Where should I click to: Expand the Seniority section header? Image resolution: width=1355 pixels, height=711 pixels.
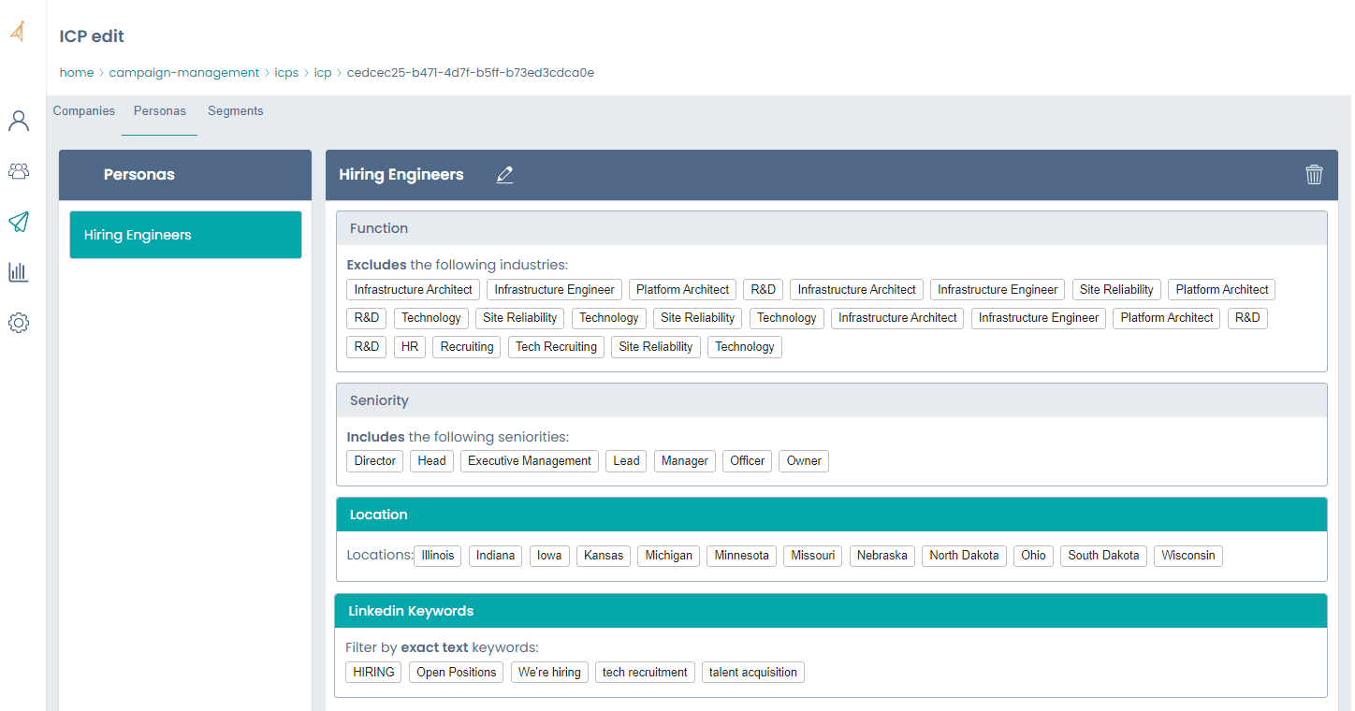(x=831, y=400)
